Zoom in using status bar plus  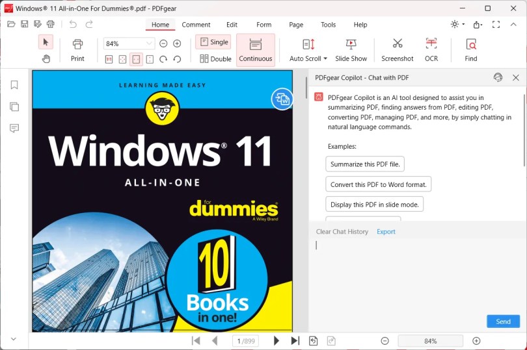click(x=476, y=341)
